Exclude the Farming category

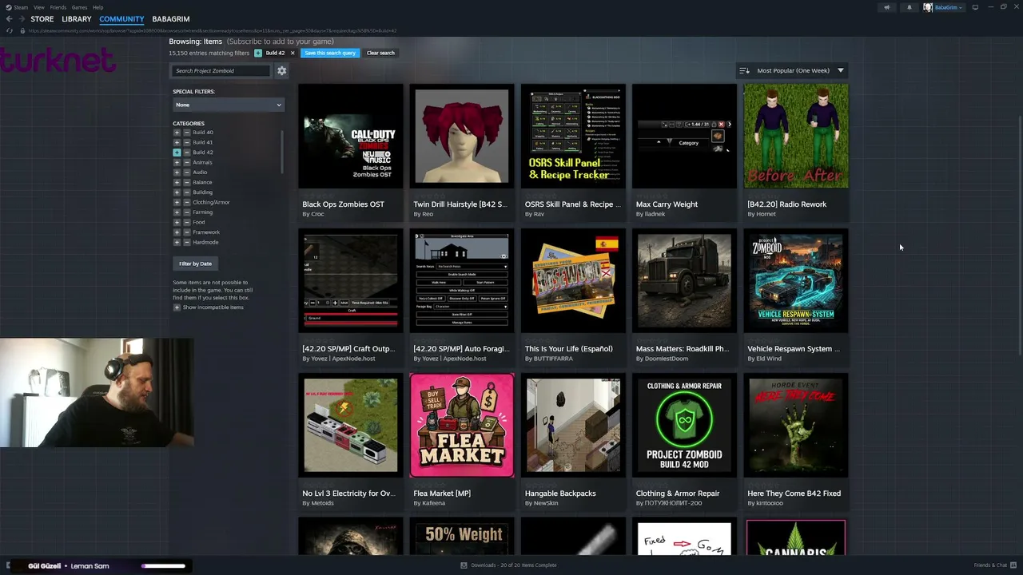point(187,212)
